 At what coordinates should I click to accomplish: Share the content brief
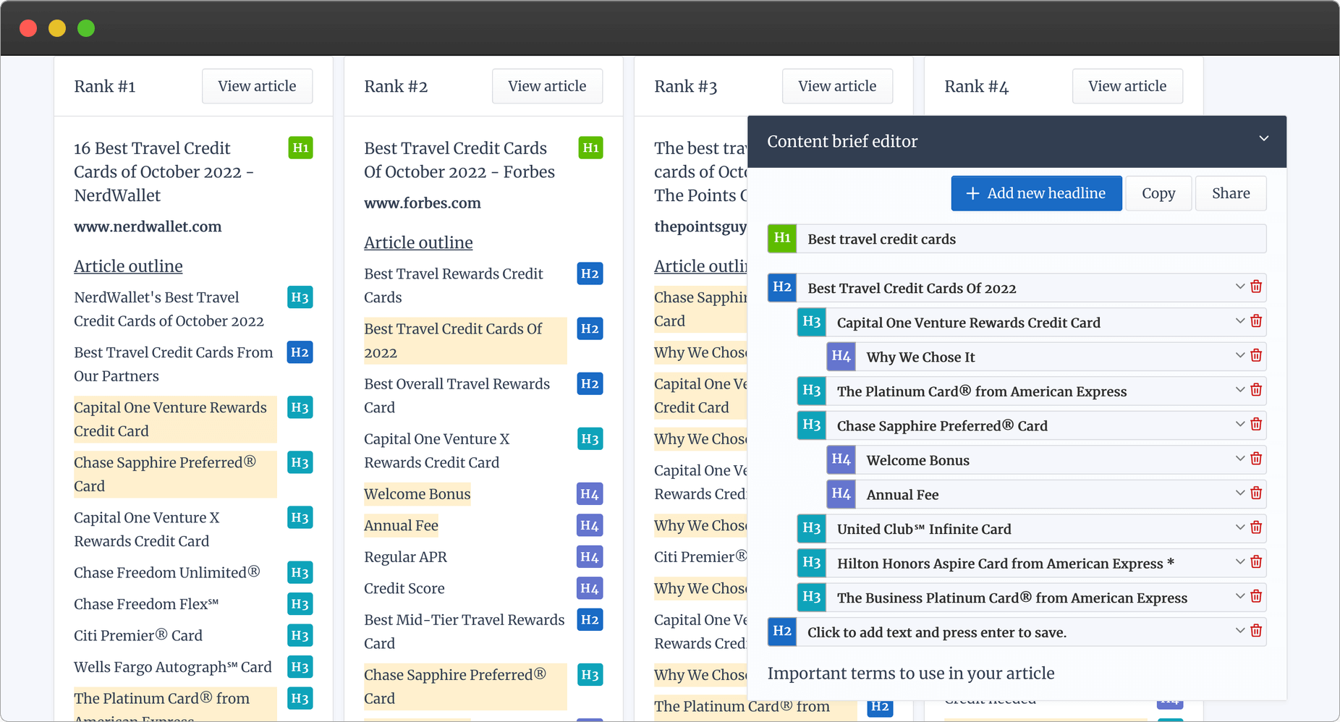coord(1230,192)
